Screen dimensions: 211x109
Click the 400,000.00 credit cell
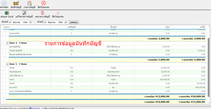pos(188,87)
